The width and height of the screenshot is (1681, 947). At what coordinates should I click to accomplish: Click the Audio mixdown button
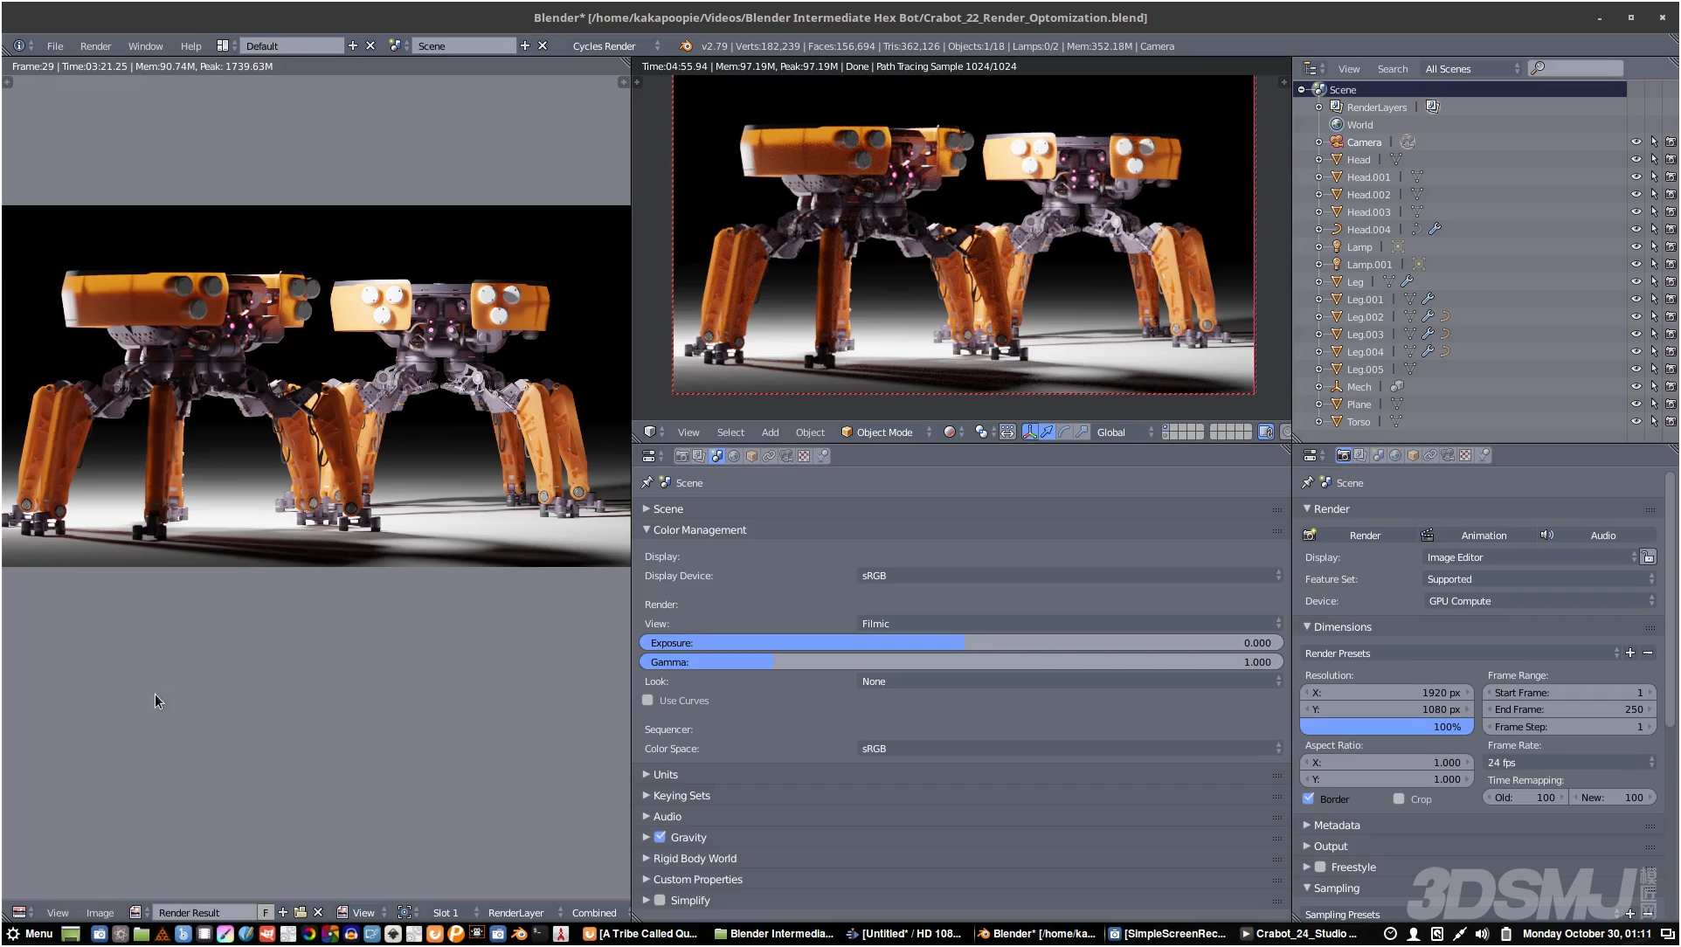click(1596, 535)
